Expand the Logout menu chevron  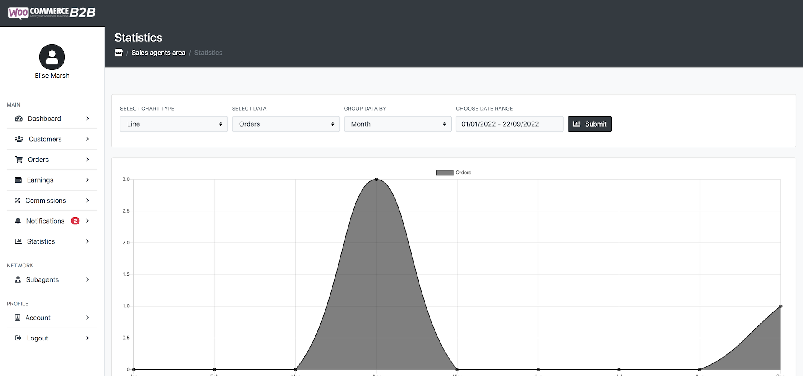click(x=87, y=338)
